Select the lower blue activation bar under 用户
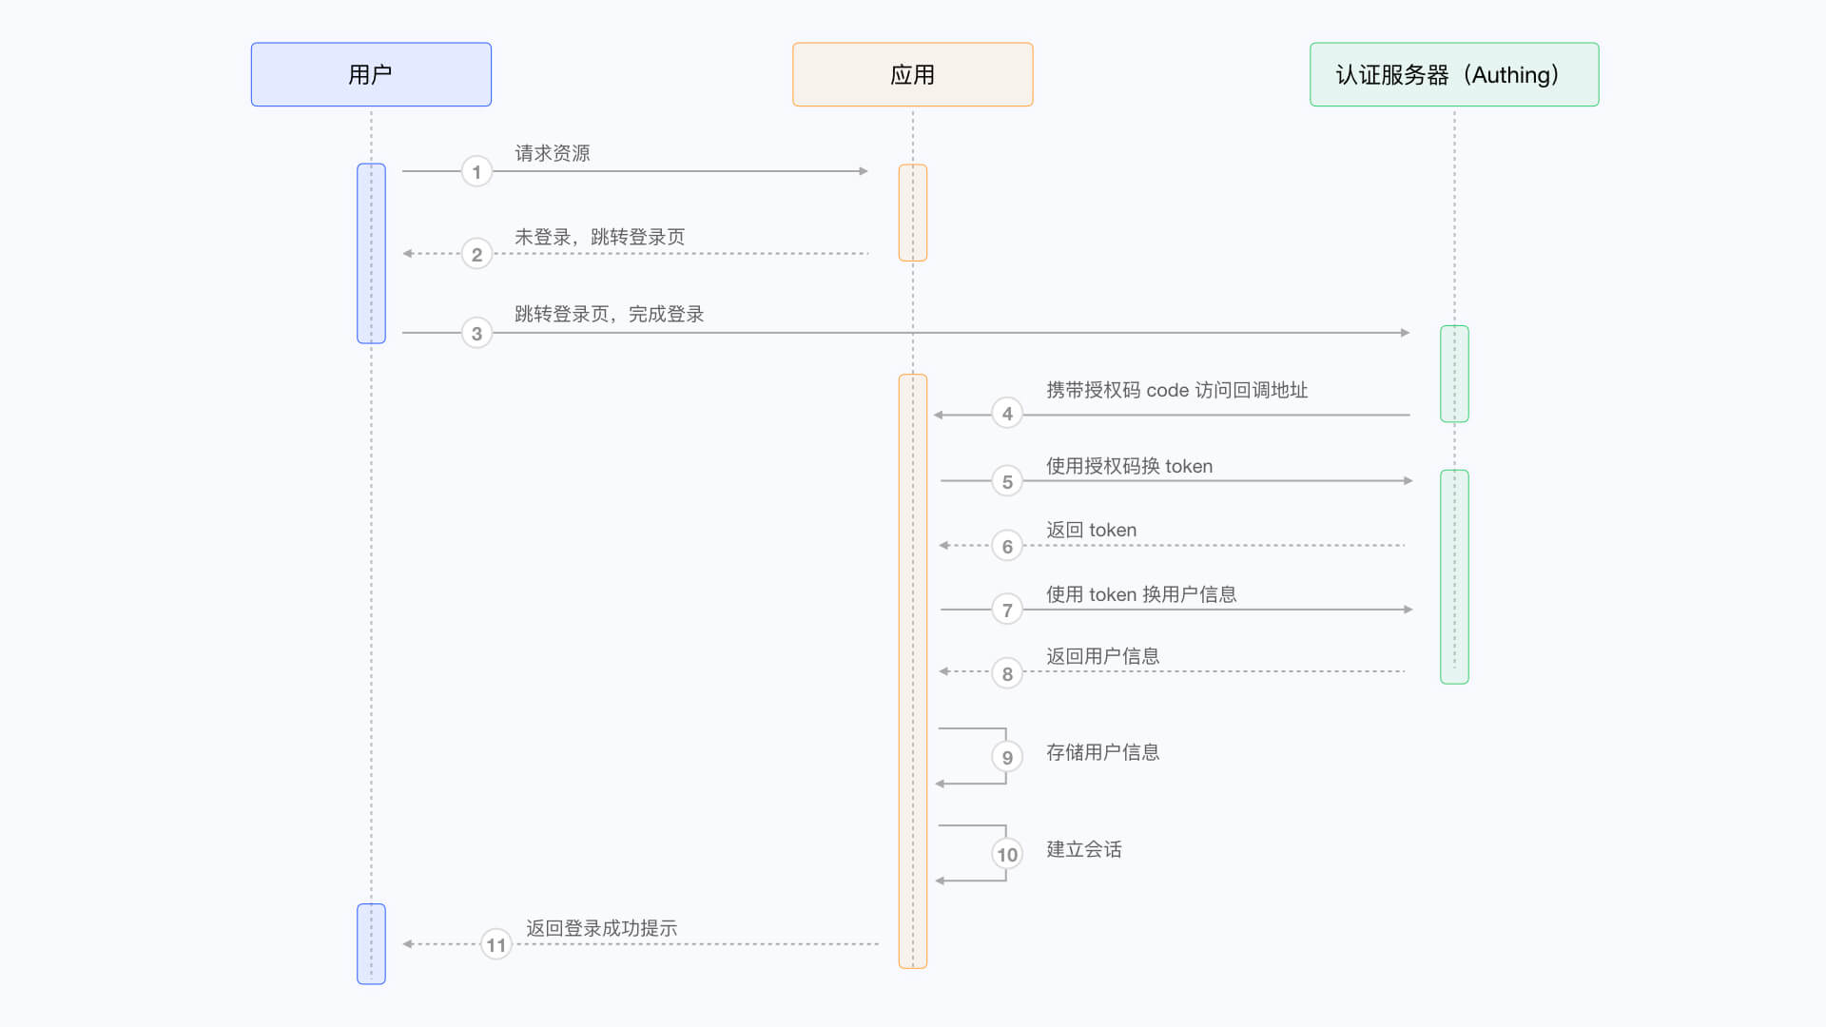 (x=371, y=943)
